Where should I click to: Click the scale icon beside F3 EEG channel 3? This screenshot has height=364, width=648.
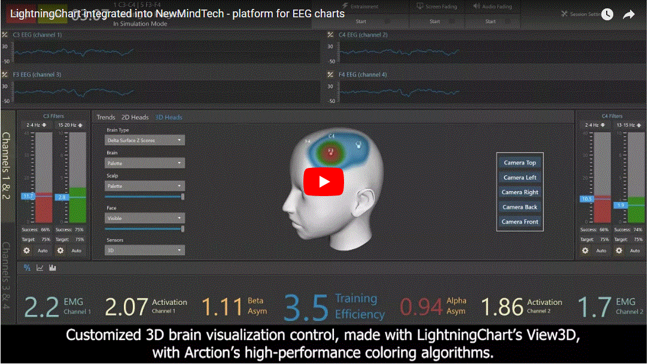[5, 75]
